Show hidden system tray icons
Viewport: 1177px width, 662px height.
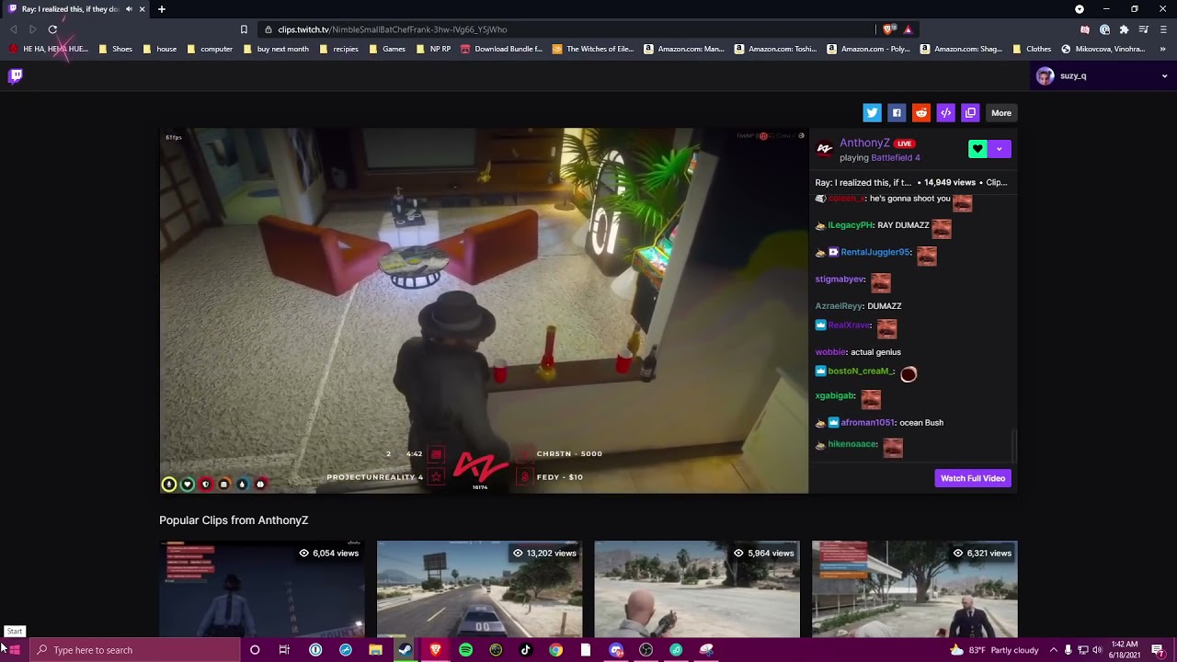tap(1054, 650)
